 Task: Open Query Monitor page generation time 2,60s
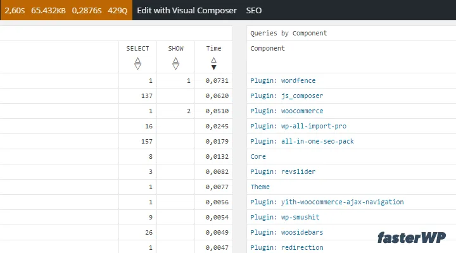click(x=15, y=11)
